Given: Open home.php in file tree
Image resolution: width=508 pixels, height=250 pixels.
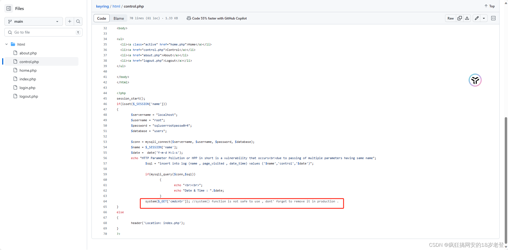Looking at the screenshot, I should point(28,70).
